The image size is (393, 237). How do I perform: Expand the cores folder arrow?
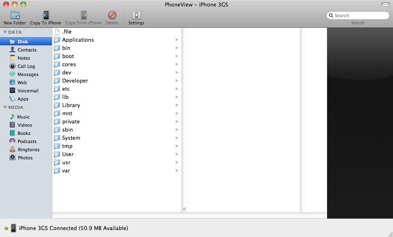coord(177,65)
